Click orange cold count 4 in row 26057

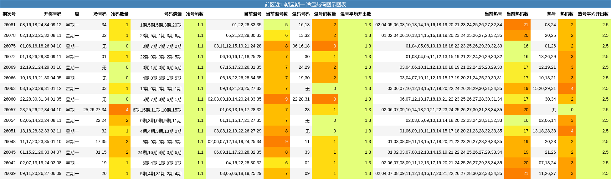tap(120, 110)
